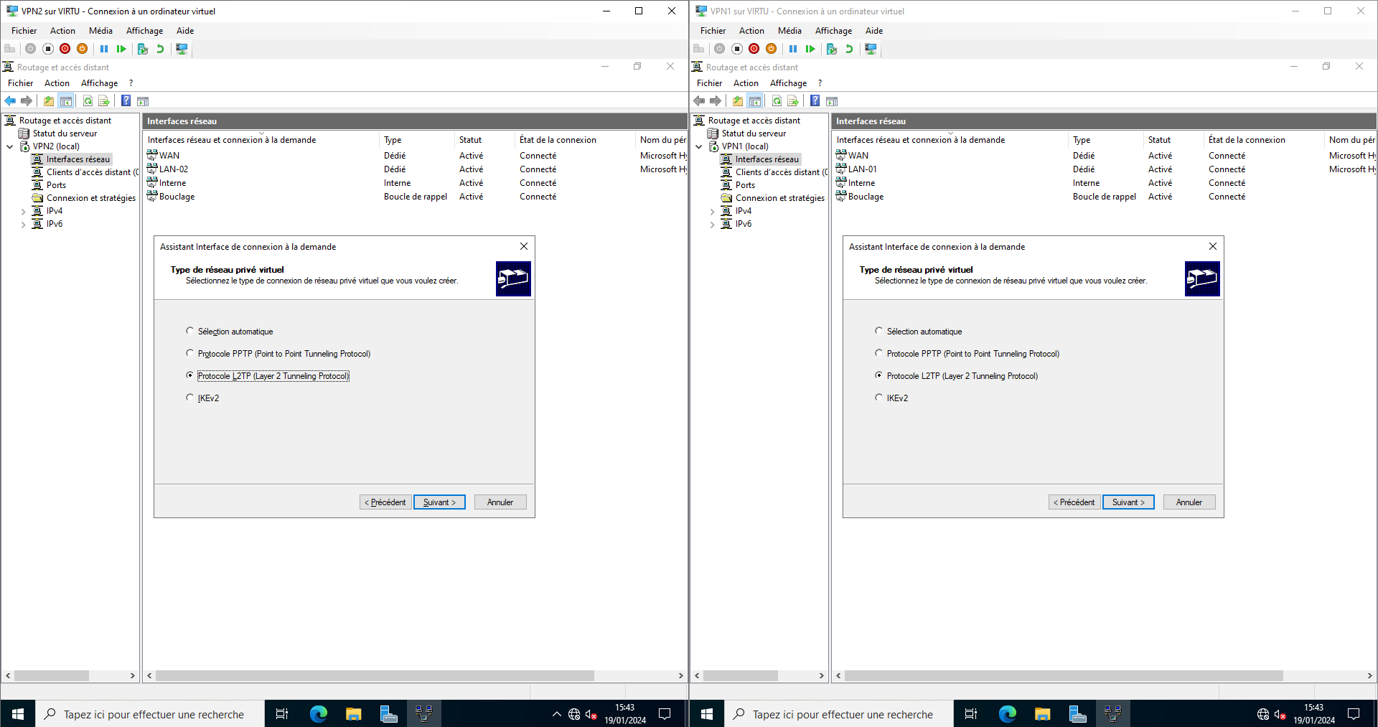
Task: Click the Pause icon in VPN2 VM toolbar
Action: (x=104, y=49)
